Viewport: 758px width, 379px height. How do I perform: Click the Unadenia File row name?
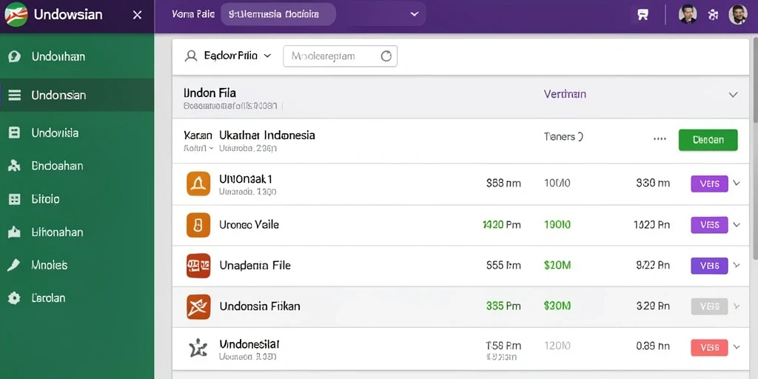click(x=255, y=266)
